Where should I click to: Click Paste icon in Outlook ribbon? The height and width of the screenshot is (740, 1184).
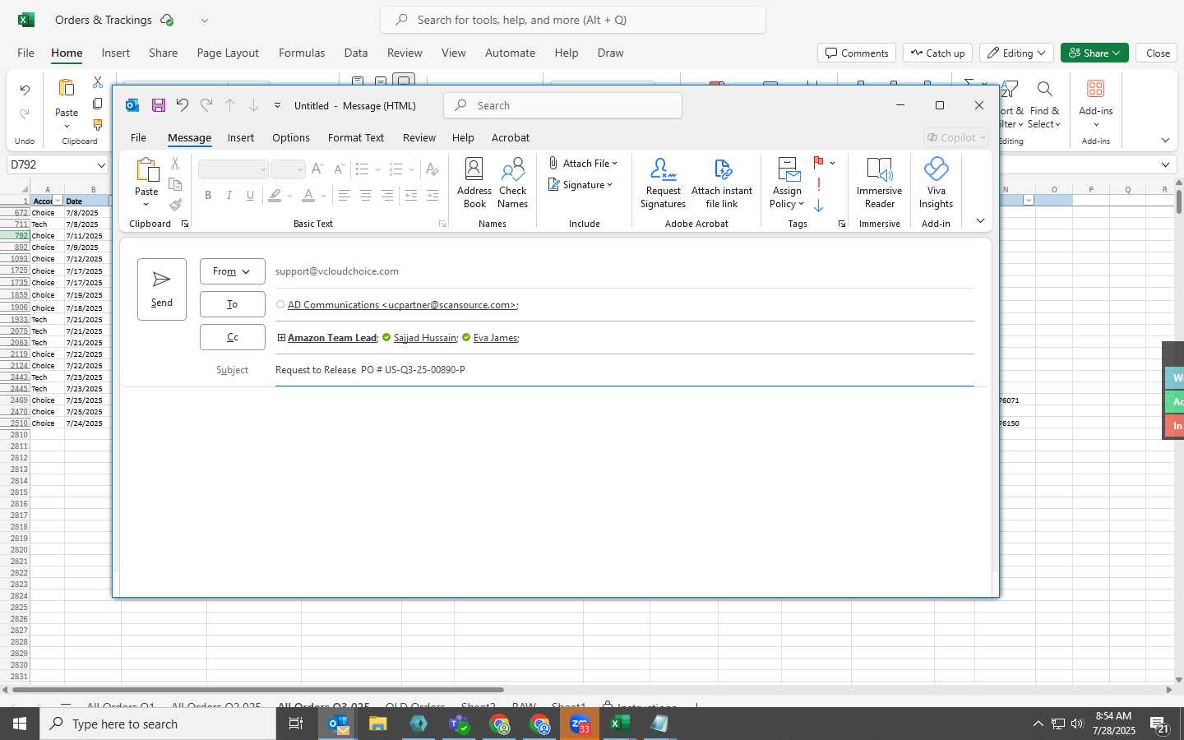click(146, 170)
